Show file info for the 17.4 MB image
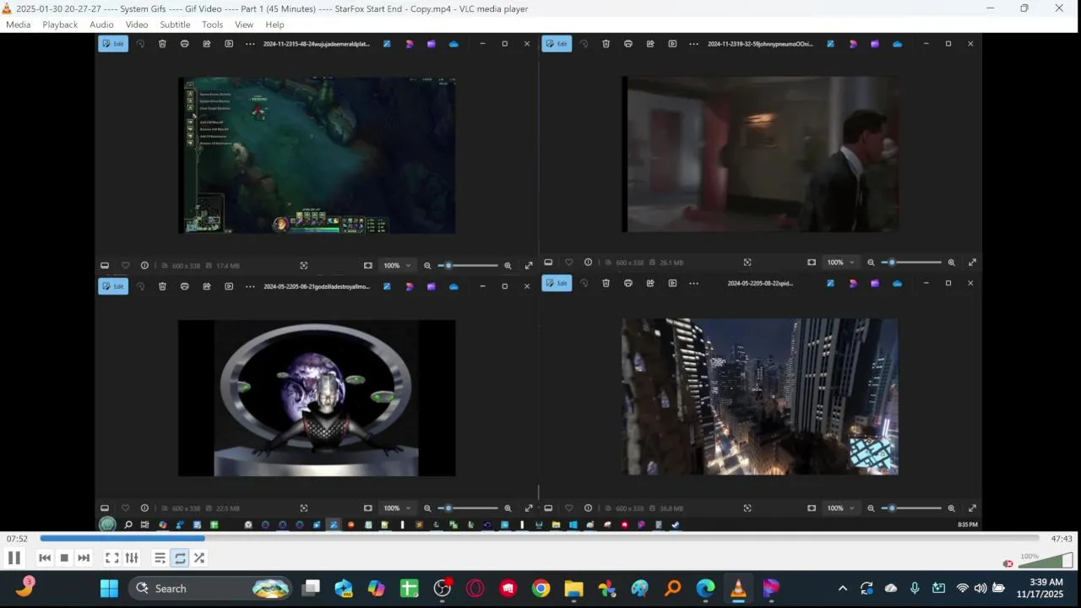1081x608 pixels. tap(144, 265)
